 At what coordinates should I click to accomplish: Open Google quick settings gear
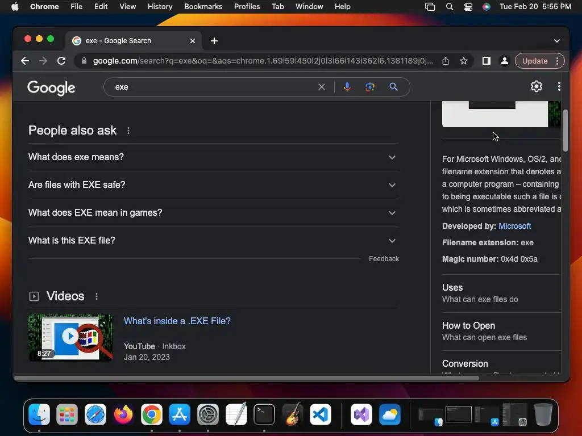(537, 86)
